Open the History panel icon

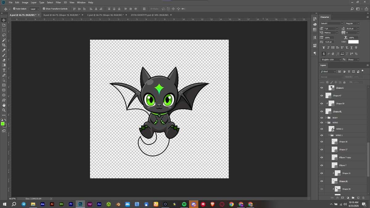[x=314, y=19]
